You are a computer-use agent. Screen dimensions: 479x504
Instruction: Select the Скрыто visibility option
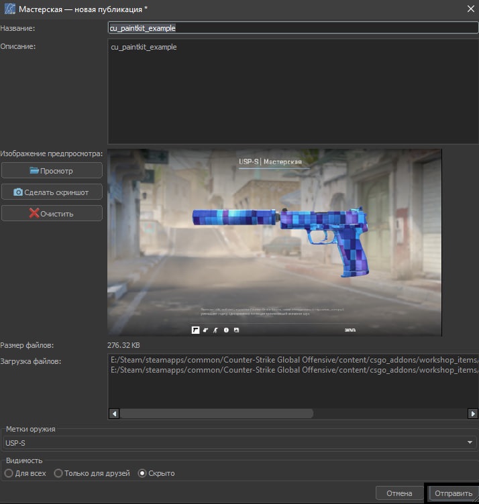[x=157, y=473]
